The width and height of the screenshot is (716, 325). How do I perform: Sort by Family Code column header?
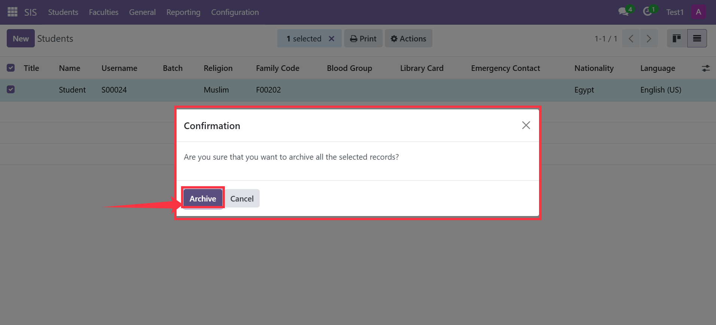[x=278, y=68]
